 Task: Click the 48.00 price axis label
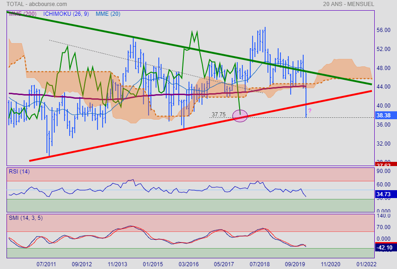pos(384,68)
